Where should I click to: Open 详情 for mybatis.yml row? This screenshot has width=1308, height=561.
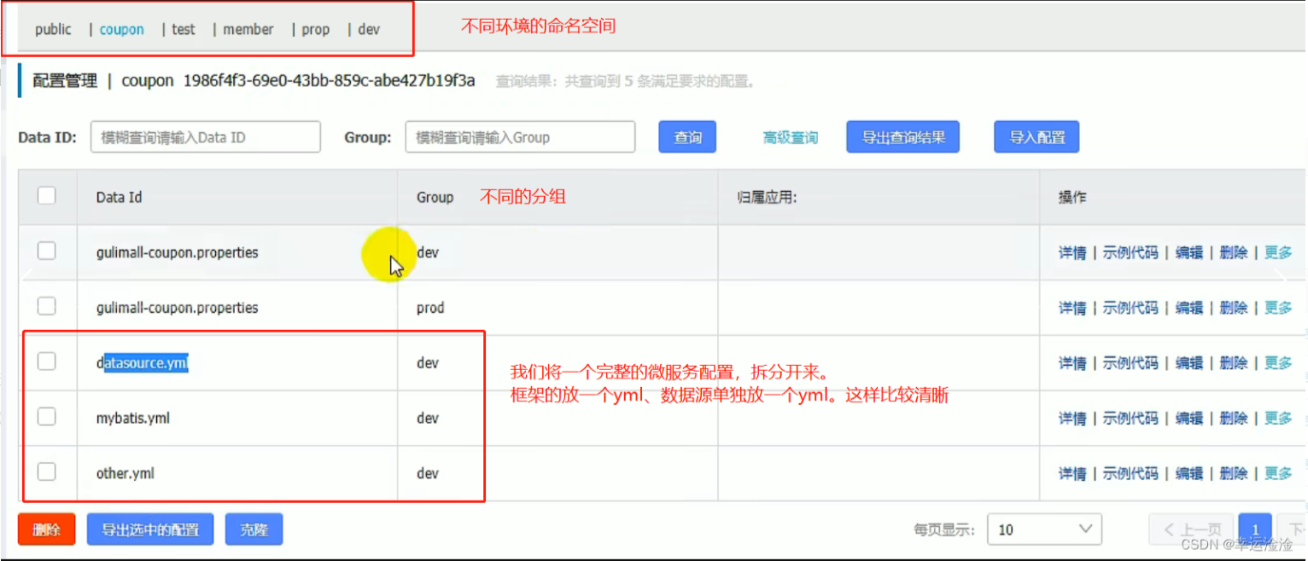[x=1072, y=418]
